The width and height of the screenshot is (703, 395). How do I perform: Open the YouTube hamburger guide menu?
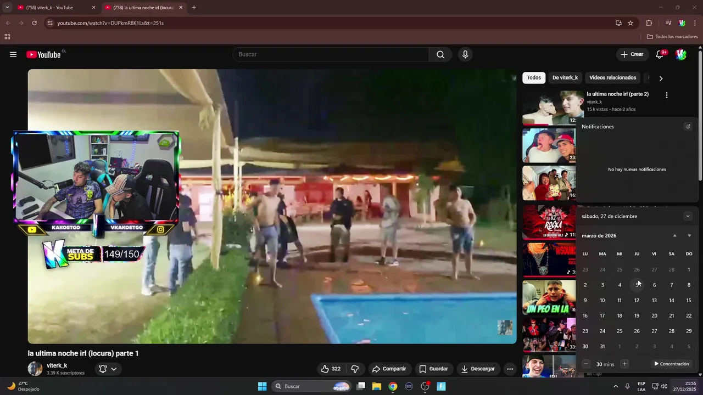pyautogui.click(x=13, y=54)
